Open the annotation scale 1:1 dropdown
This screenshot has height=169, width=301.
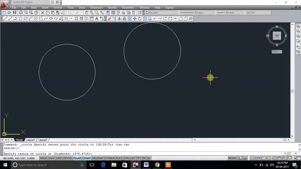(x=256, y=158)
